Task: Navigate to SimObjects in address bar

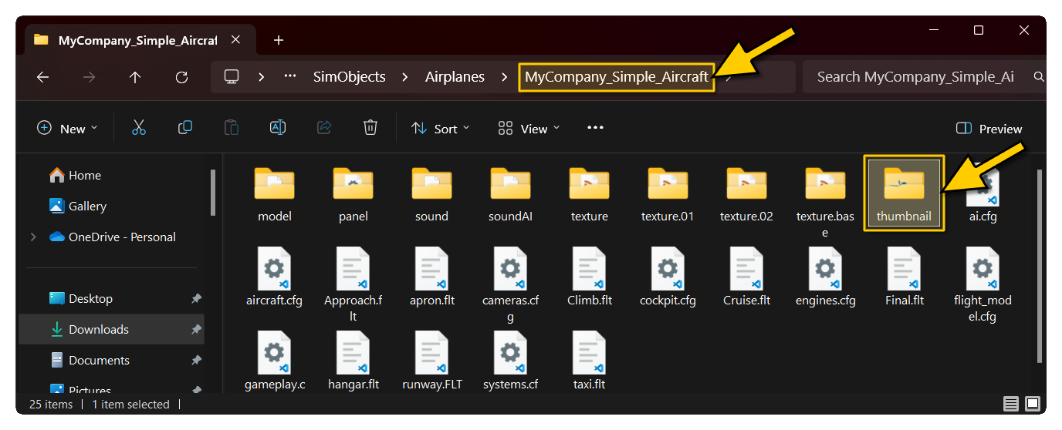Action: pyautogui.click(x=349, y=77)
